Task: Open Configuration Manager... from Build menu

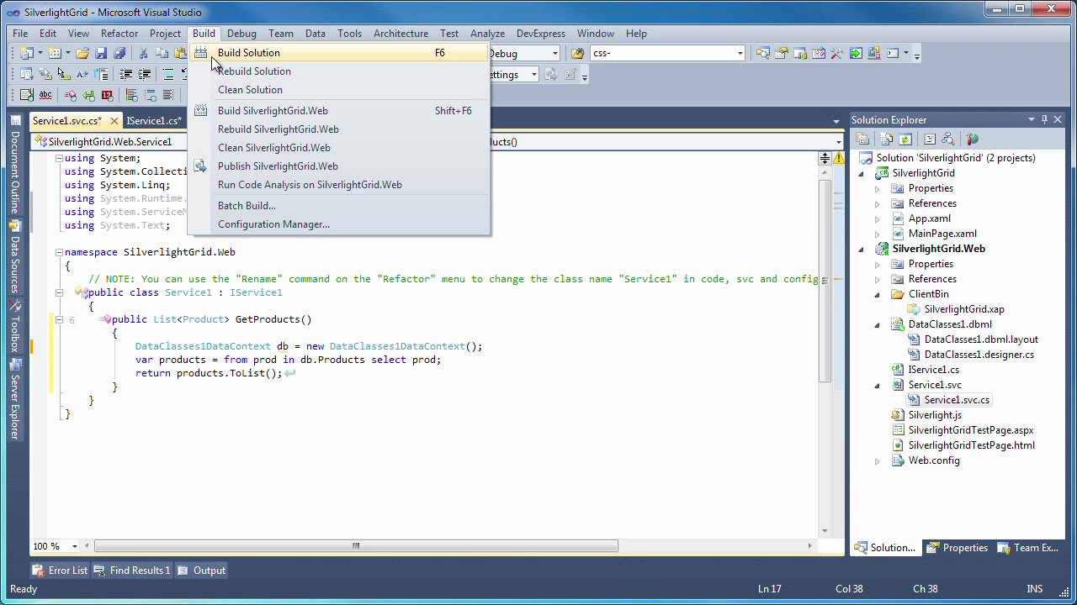Action: point(273,224)
